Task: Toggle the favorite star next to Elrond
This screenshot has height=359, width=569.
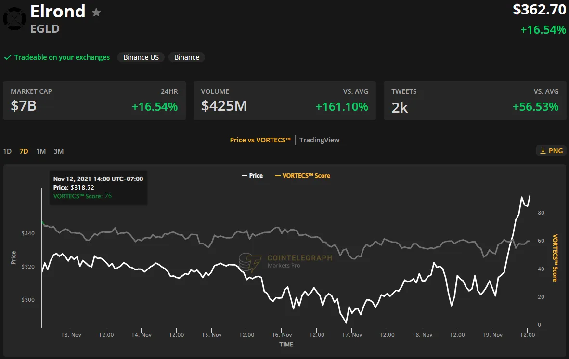Action: [96, 13]
